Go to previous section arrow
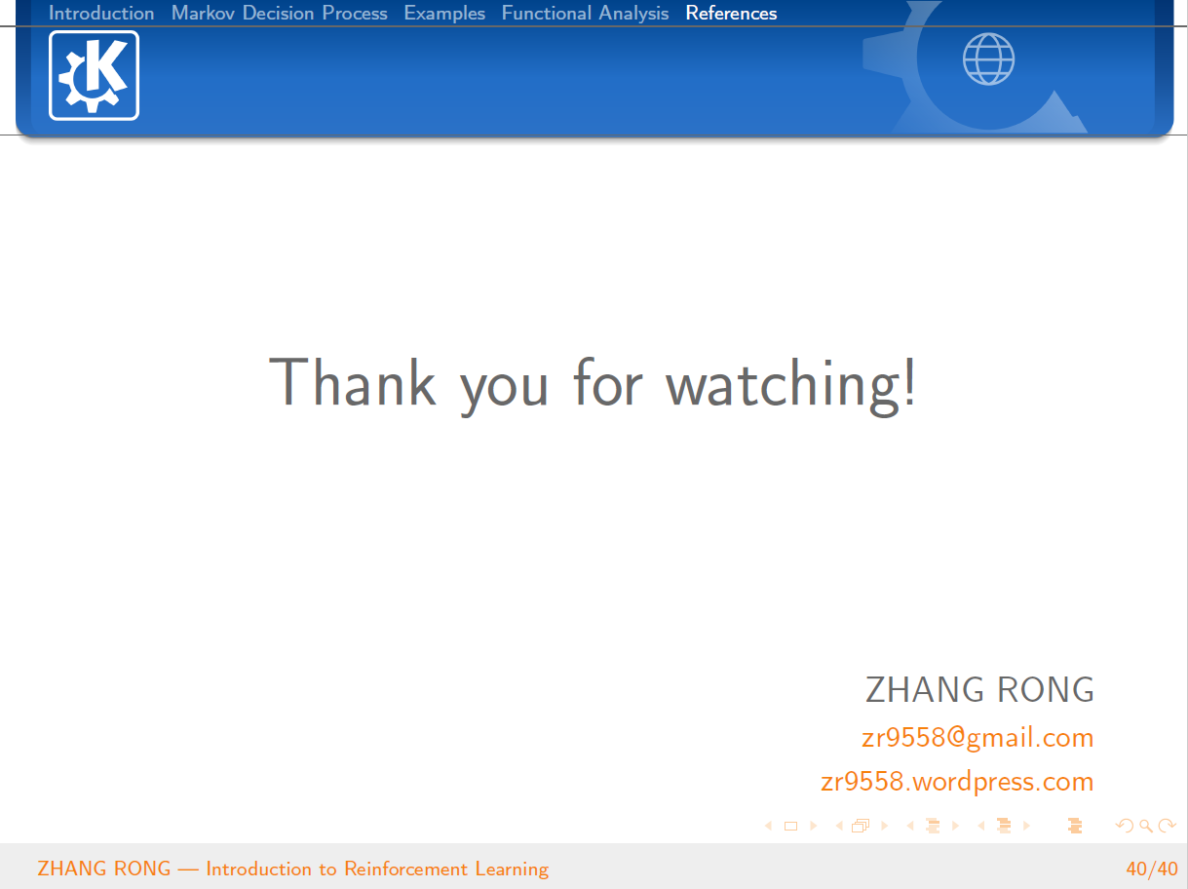Viewport: 1188px width, 889px height. 981,826
